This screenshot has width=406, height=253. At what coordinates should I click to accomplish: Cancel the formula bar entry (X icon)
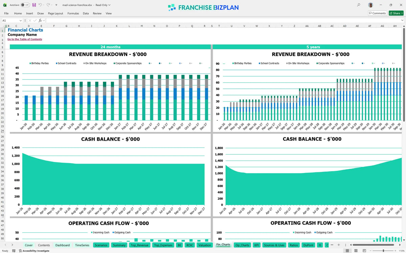coord(29,21)
